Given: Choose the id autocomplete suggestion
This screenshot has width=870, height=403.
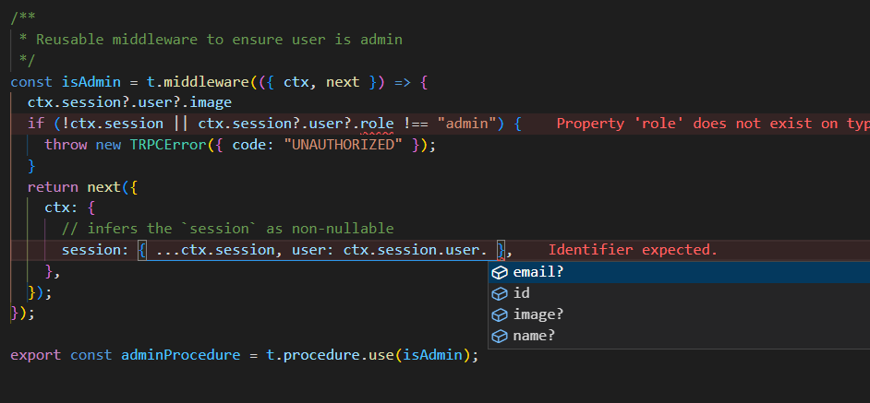Looking at the screenshot, I should (x=521, y=293).
